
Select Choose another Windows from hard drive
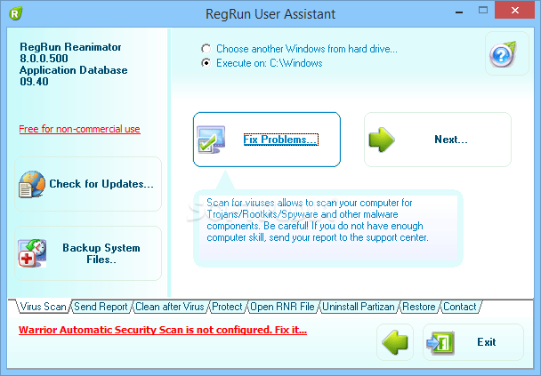(x=207, y=49)
